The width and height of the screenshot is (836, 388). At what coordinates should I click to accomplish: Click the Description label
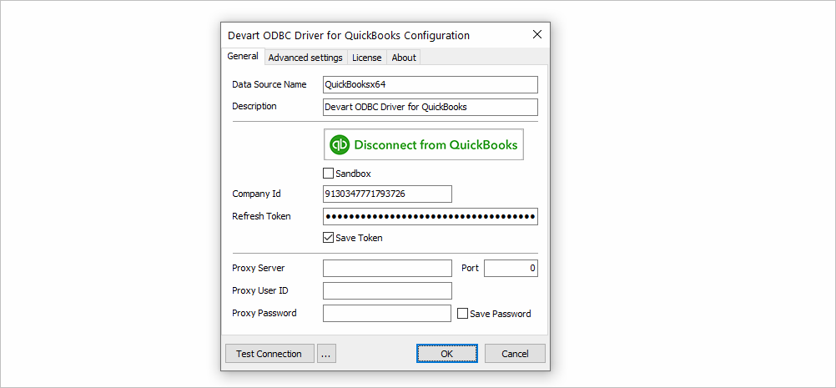254,106
